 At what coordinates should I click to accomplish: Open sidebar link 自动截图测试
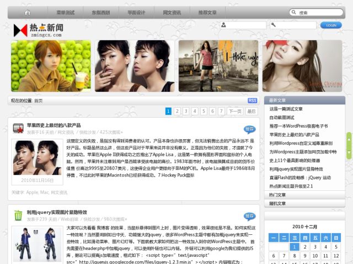[282, 117]
